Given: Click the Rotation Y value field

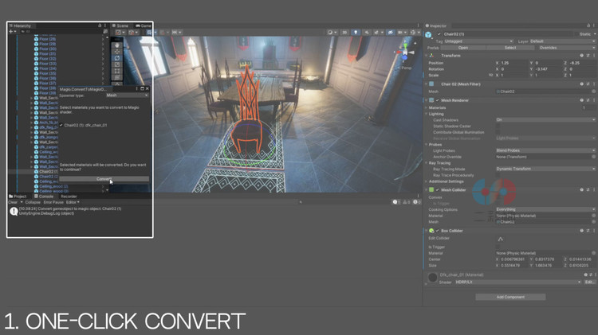Looking at the screenshot, I should click(548, 69).
